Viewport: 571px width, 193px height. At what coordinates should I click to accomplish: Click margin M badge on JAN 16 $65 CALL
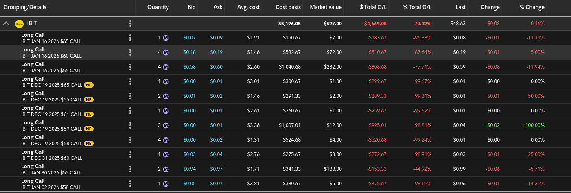166,38
